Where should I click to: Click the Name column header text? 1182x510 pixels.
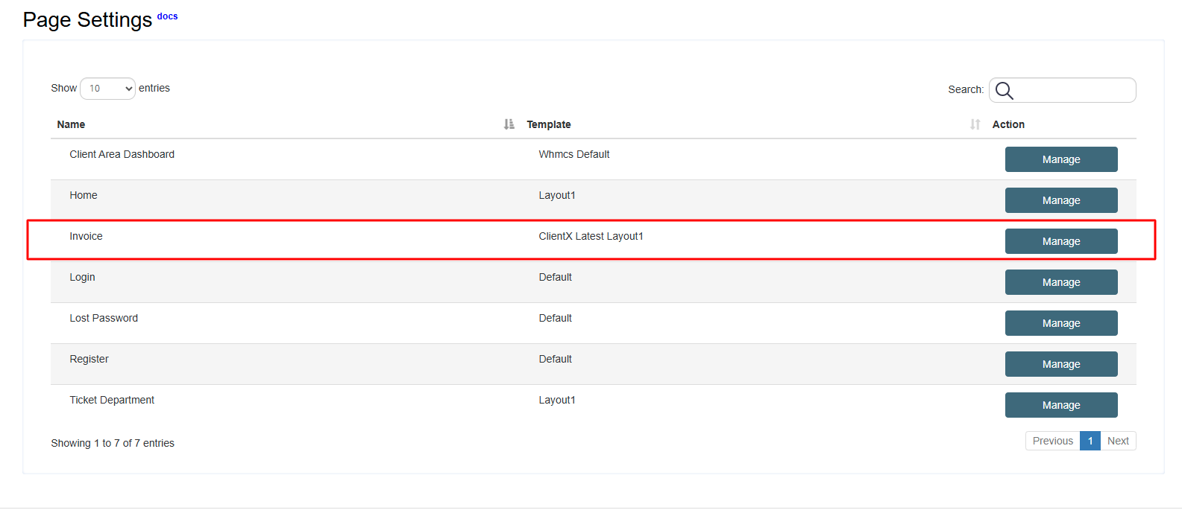71,124
